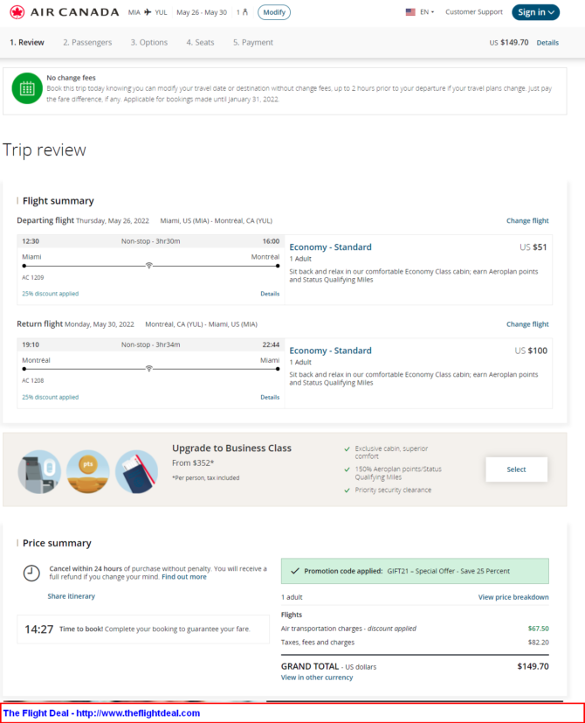Click the Aeroplan points coin image
The image size is (585, 723).
(88, 472)
